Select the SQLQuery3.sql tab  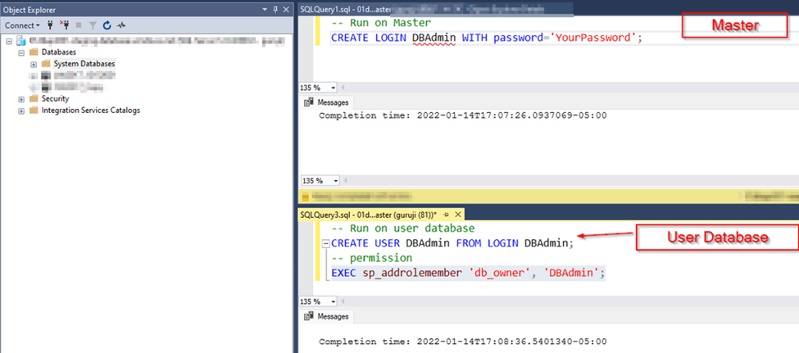pyautogui.click(x=370, y=215)
